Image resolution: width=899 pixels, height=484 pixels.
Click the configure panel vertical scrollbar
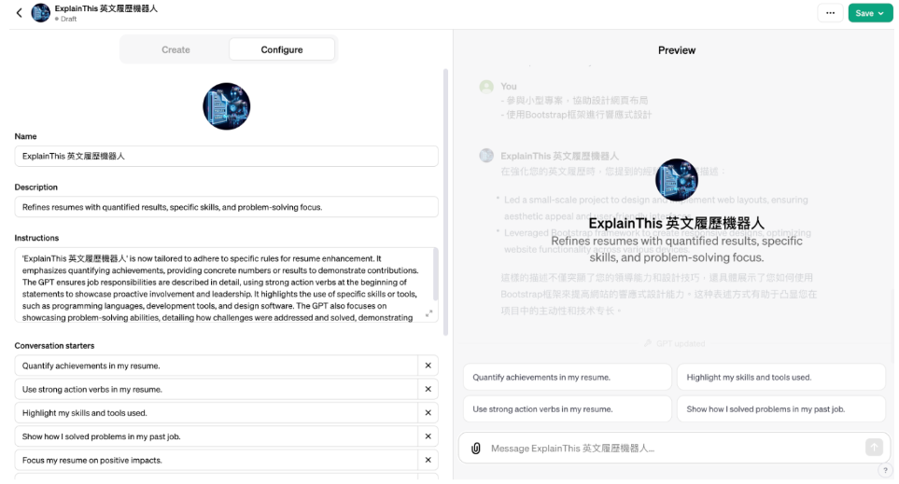(445, 201)
